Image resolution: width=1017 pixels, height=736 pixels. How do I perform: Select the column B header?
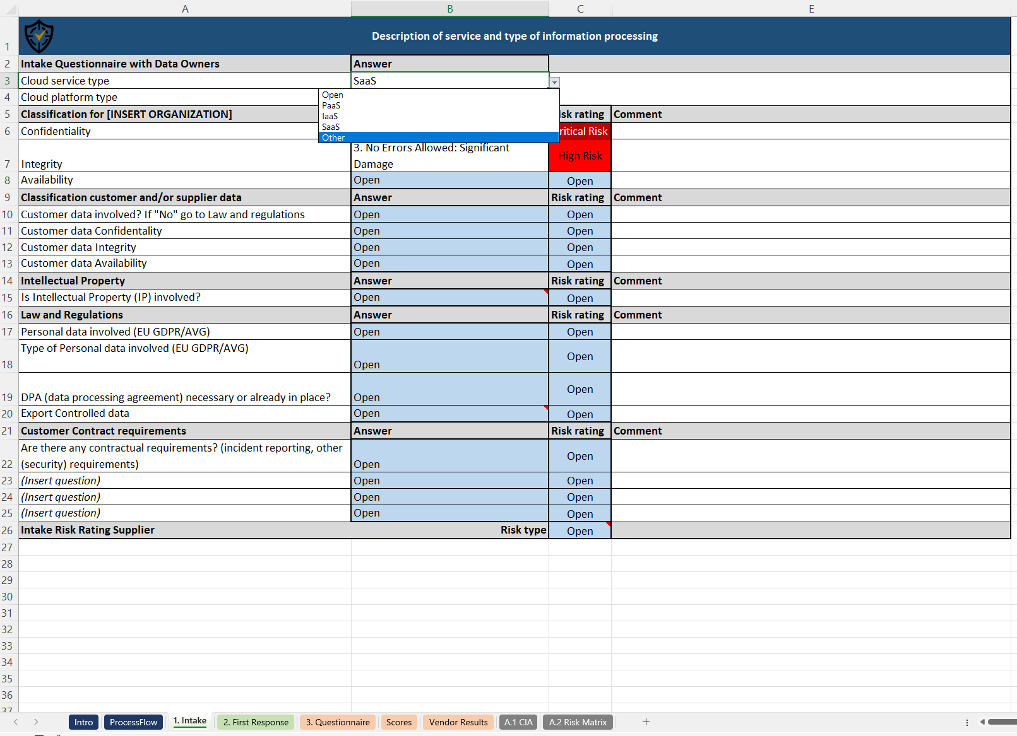[x=449, y=8]
